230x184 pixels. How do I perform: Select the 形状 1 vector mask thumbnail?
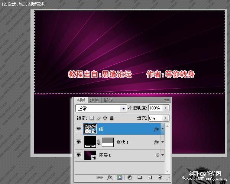tap(108, 142)
